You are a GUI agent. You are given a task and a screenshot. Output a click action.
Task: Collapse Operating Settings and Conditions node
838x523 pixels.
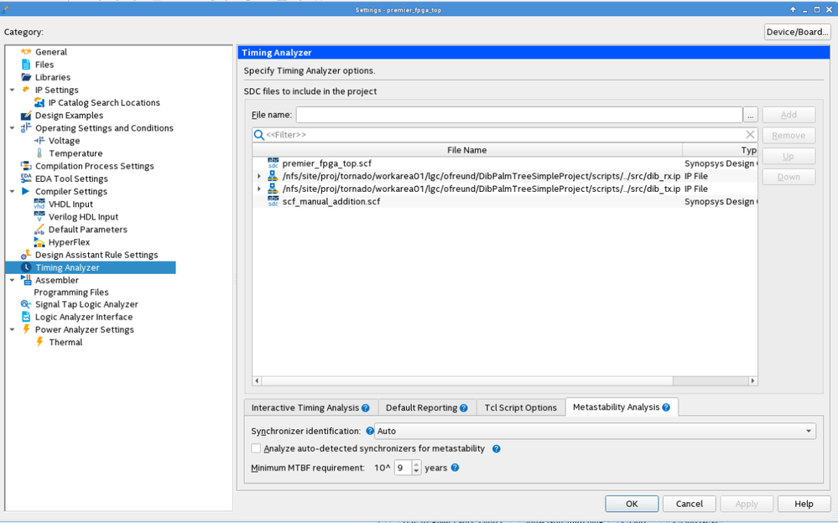coord(13,128)
